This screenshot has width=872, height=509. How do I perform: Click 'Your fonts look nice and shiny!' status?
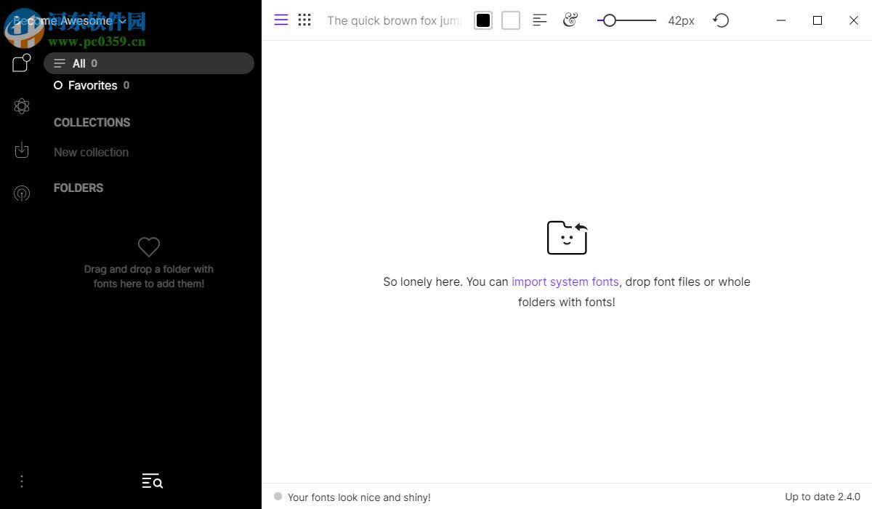[359, 497]
